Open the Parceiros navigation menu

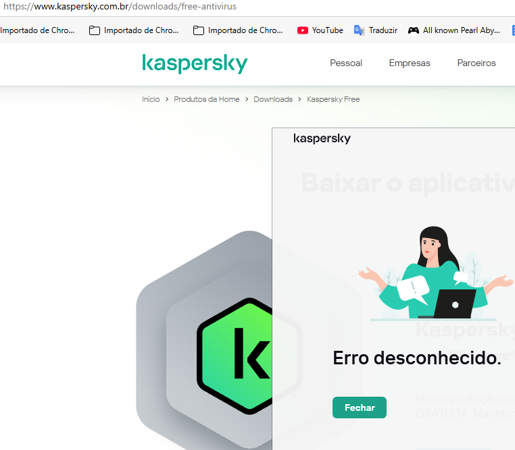[476, 63]
